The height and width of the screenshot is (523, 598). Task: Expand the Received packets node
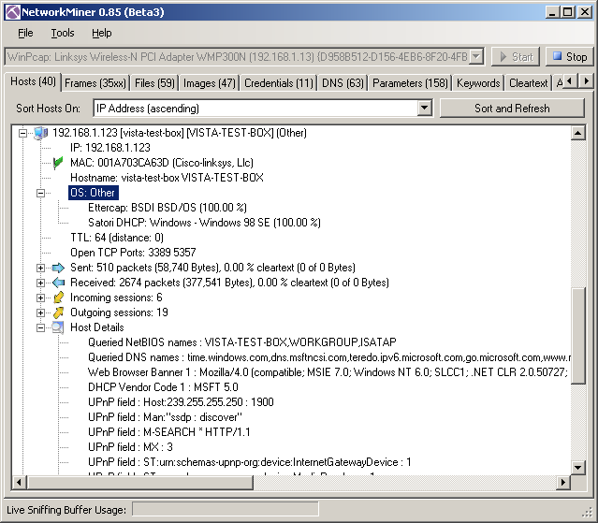(41, 283)
